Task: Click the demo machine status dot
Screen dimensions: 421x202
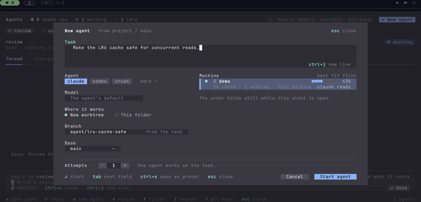Action: (x=206, y=81)
